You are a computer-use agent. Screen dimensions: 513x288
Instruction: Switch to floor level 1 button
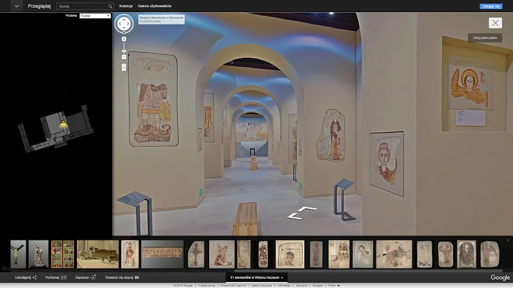[124, 66]
